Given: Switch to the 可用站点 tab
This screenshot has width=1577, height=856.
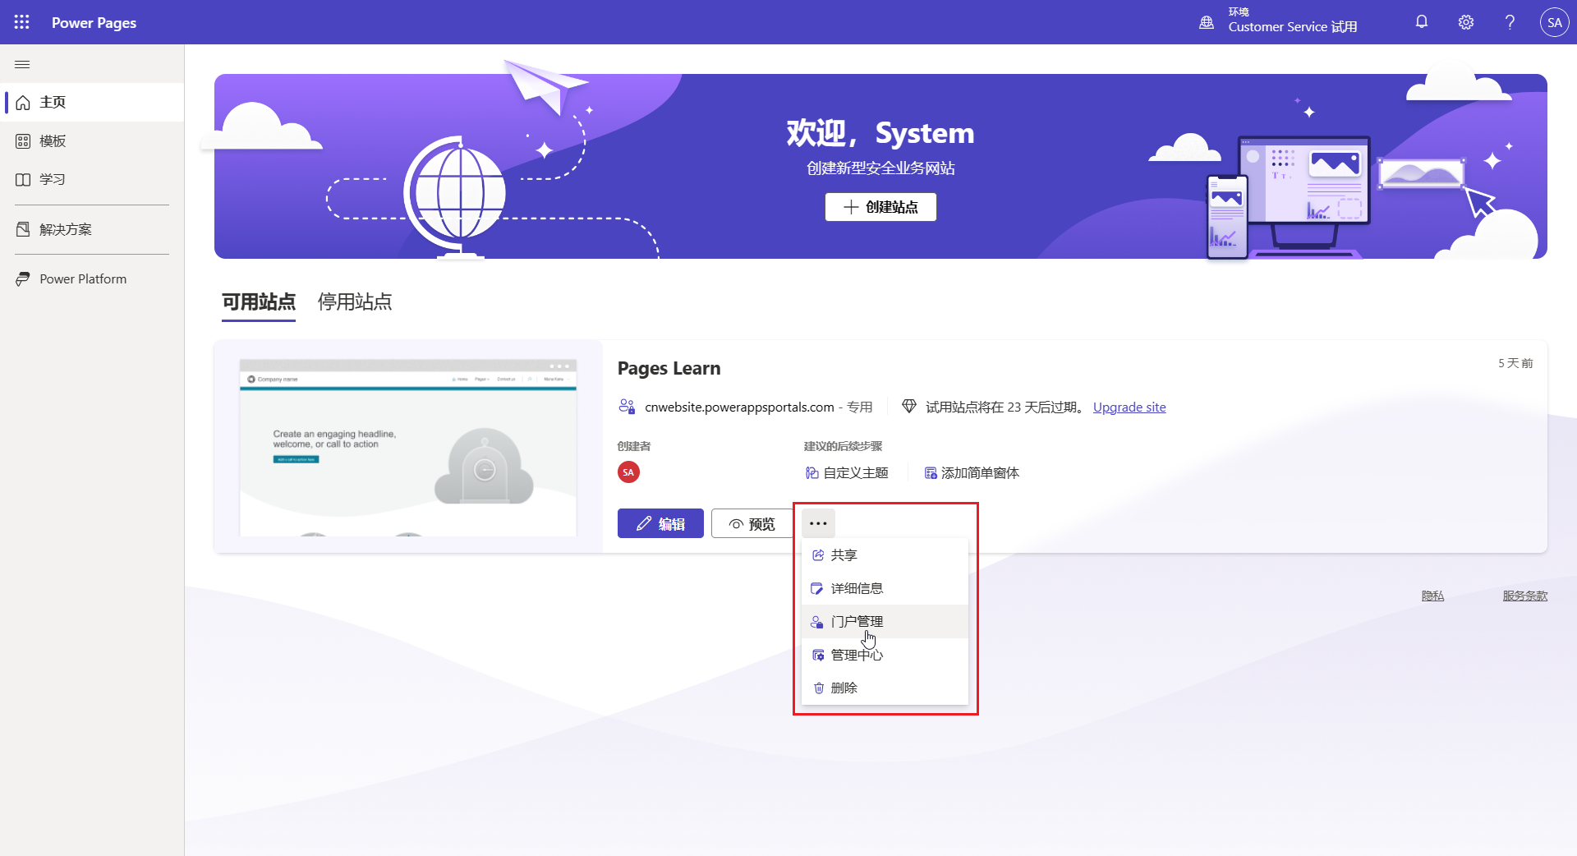Looking at the screenshot, I should point(259,302).
